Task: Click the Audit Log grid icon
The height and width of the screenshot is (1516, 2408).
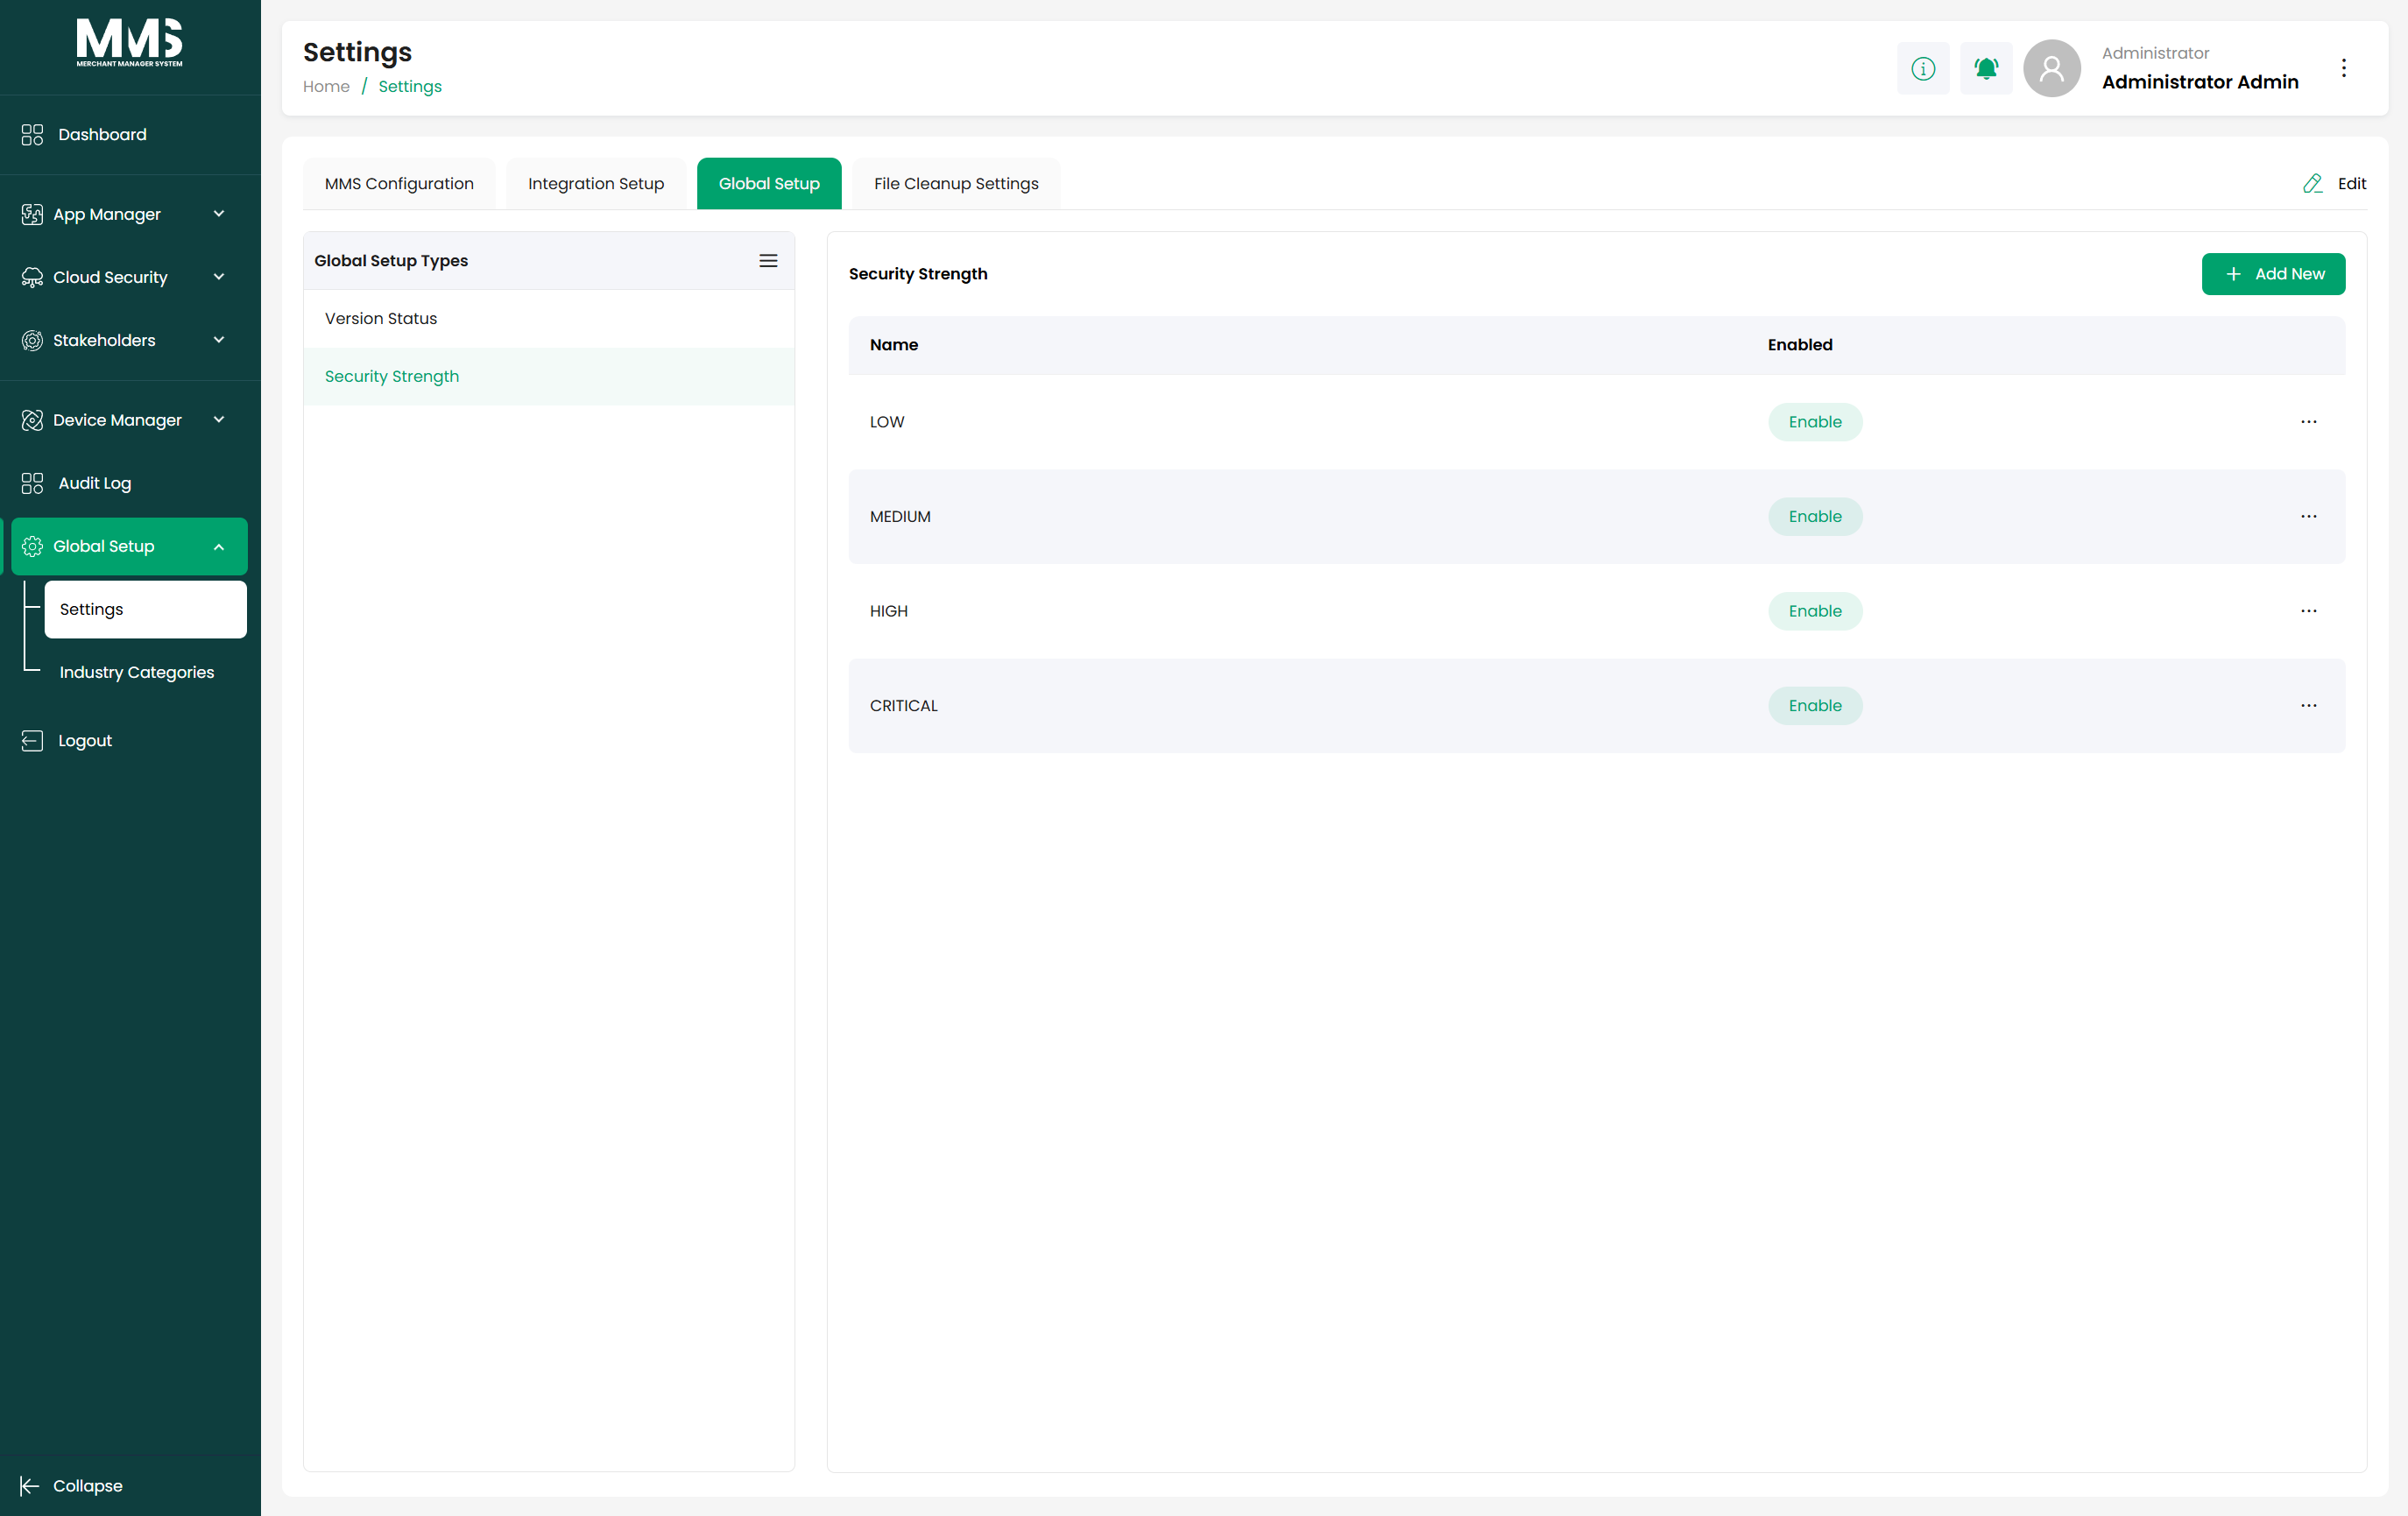Action: coord(32,483)
